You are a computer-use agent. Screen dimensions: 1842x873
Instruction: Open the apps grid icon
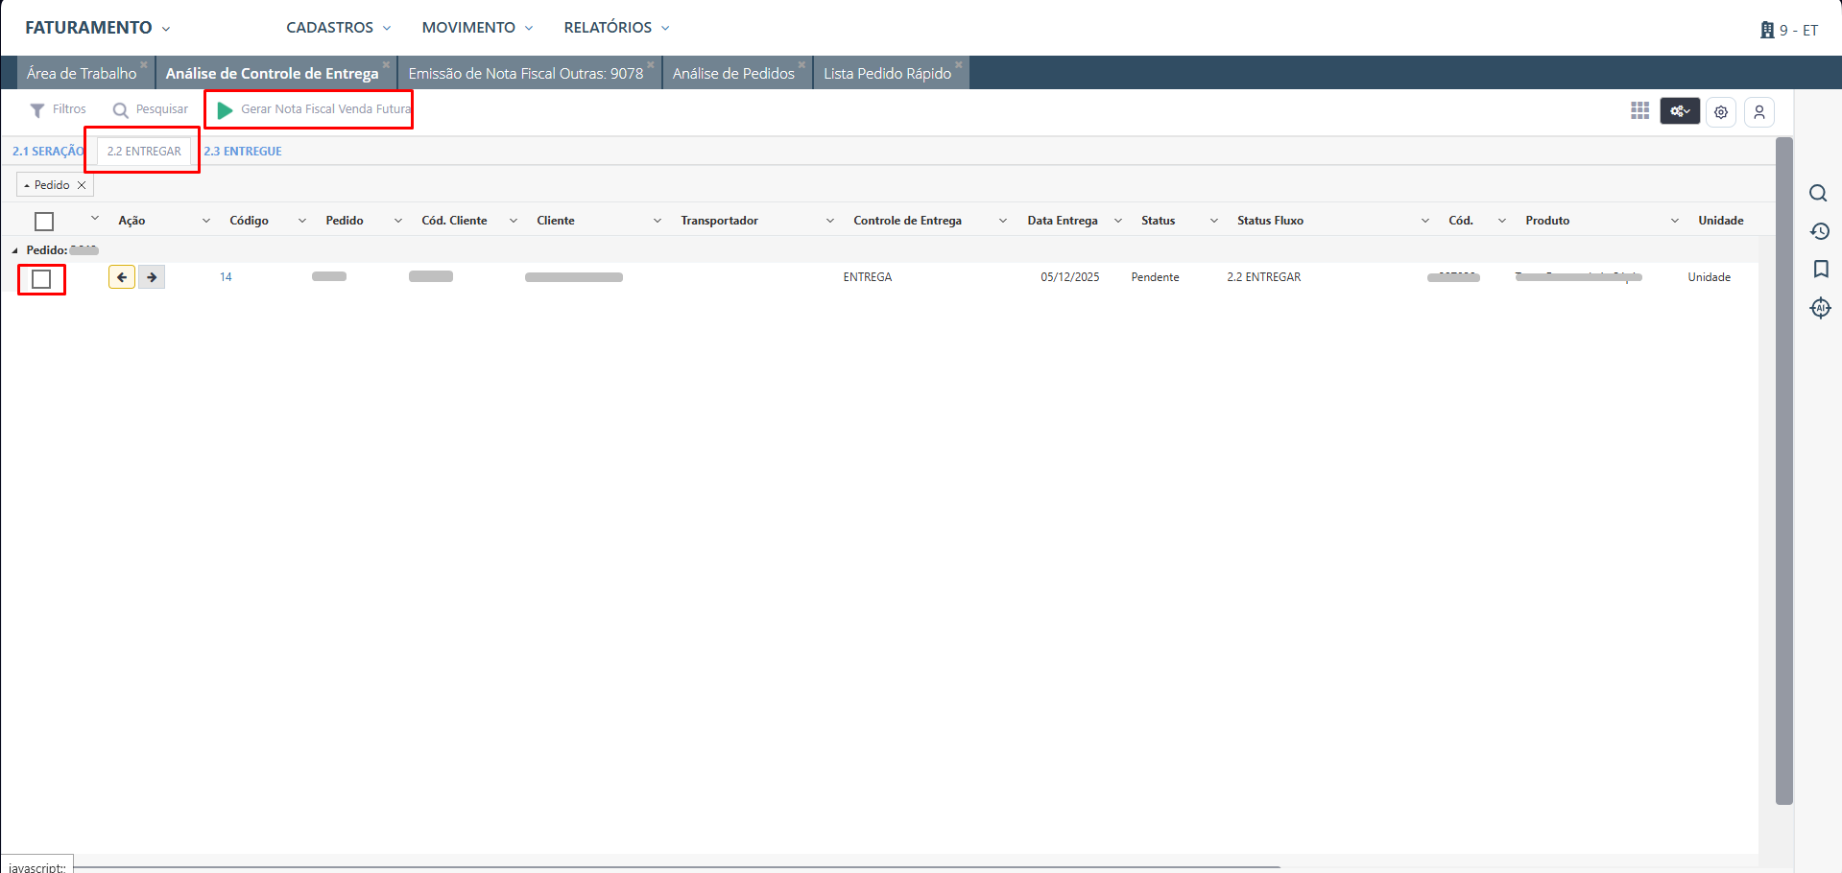tap(1639, 111)
